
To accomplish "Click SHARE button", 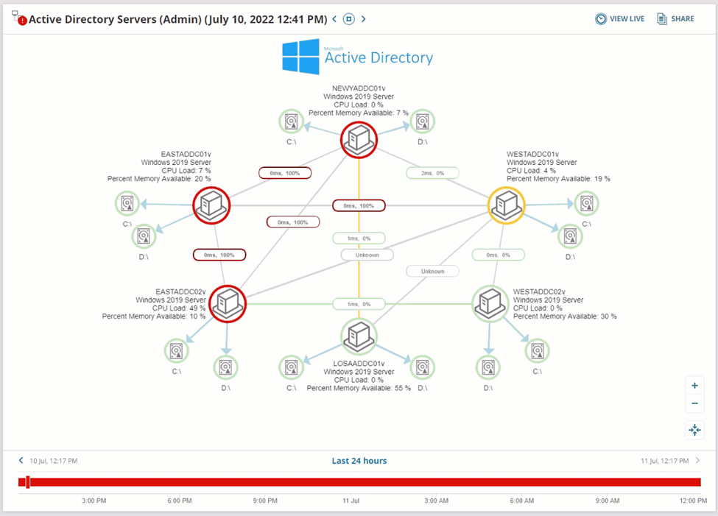I will coord(676,19).
